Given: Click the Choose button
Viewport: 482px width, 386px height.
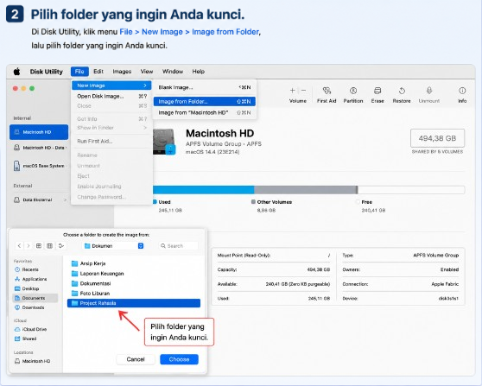Looking at the screenshot, I should click(x=179, y=359).
